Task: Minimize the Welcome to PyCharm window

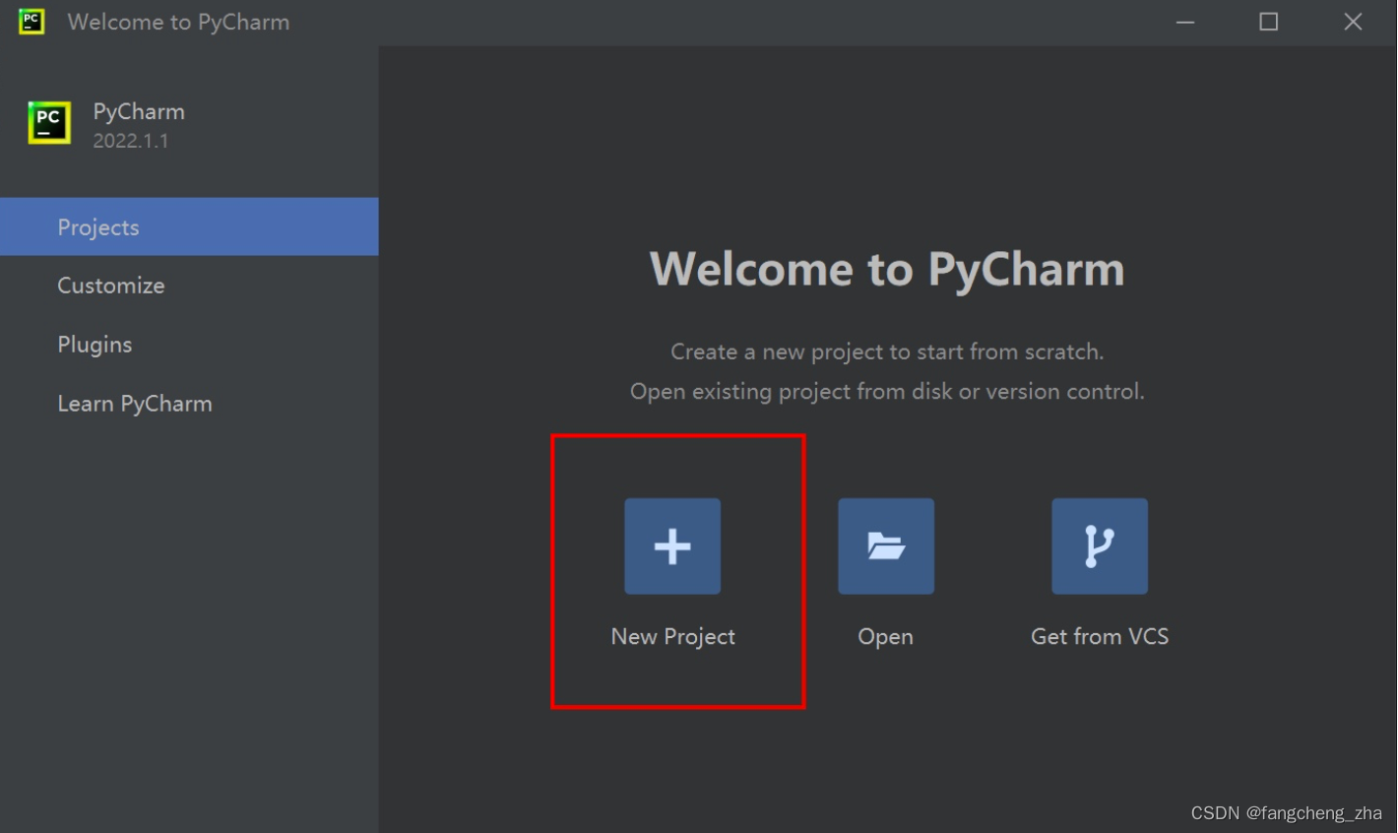Action: point(1185,22)
